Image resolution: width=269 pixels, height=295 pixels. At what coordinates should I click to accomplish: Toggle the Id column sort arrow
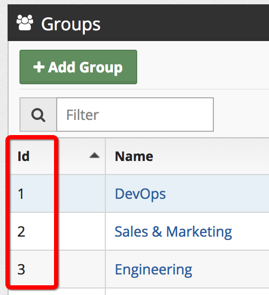point(95,156)
